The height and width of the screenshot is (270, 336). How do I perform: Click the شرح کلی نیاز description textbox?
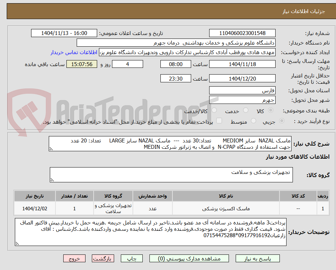(x=170, y=144)
